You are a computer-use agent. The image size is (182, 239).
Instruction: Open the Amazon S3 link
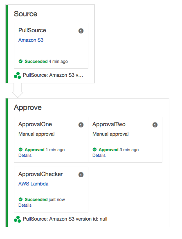click(x=31, y=40)
